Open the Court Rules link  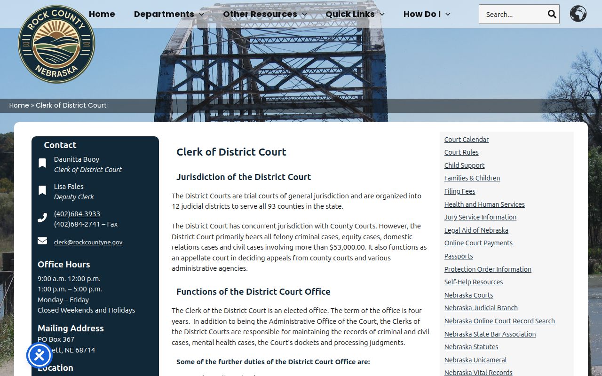461,152
